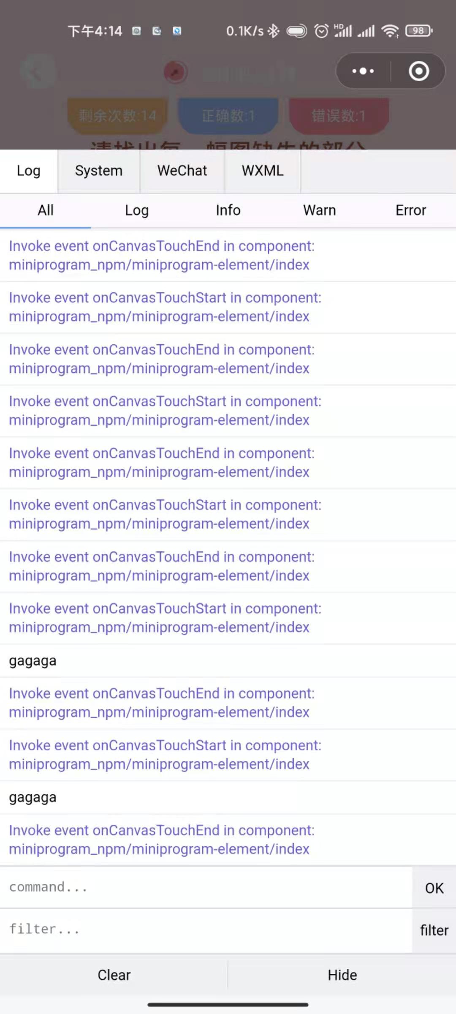Apply the filter with the filter button
The image size is (456, 1014).
tap(434, 929)
